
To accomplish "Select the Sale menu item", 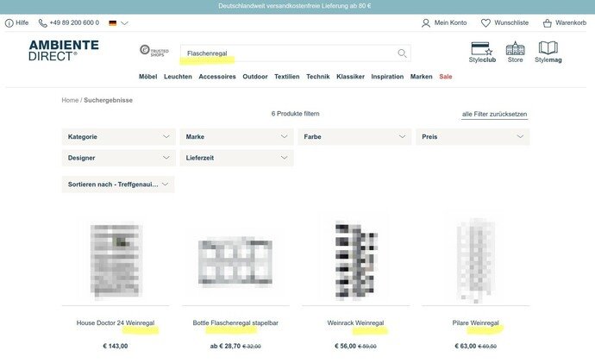I will coord(445,77).
